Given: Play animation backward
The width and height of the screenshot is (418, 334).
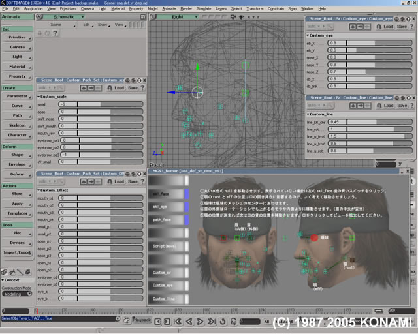Looking at the screenshot, I should click(189, 322).
